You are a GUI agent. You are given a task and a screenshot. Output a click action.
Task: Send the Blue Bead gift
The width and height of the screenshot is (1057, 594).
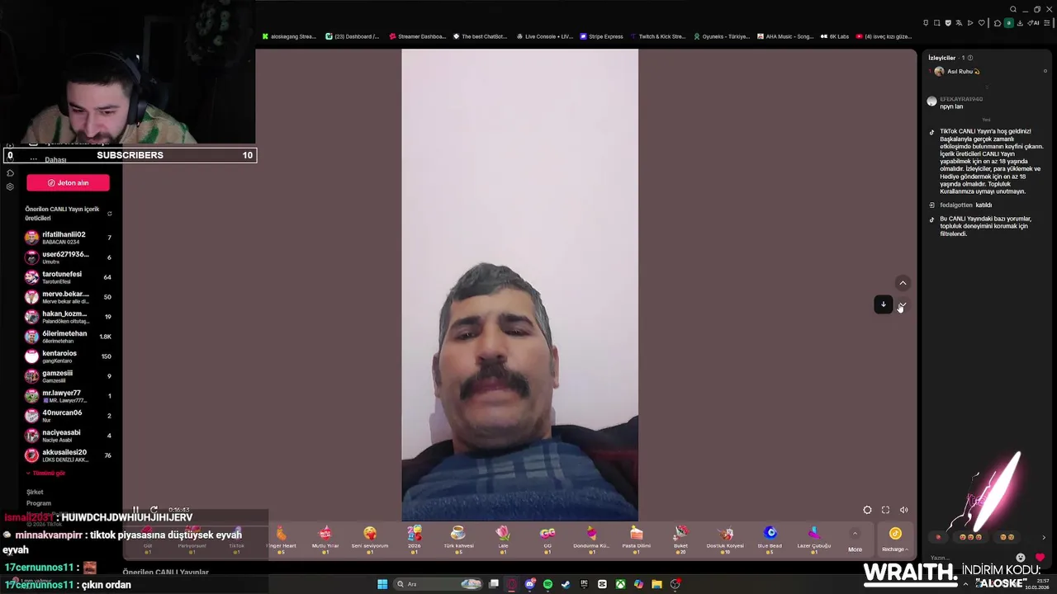(x=770, y=539)
